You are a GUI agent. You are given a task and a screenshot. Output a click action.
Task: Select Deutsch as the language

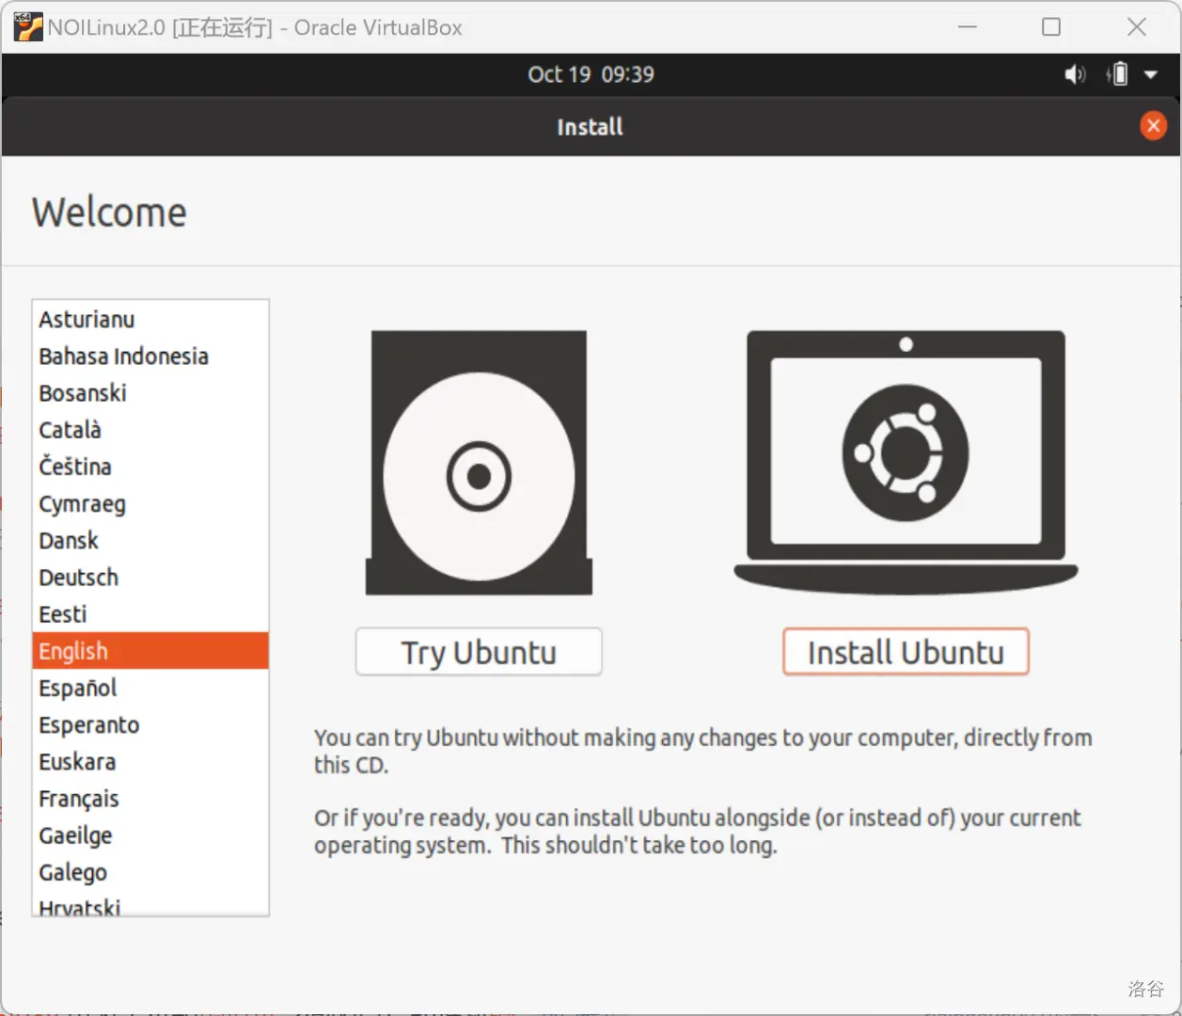click(79, 578)
